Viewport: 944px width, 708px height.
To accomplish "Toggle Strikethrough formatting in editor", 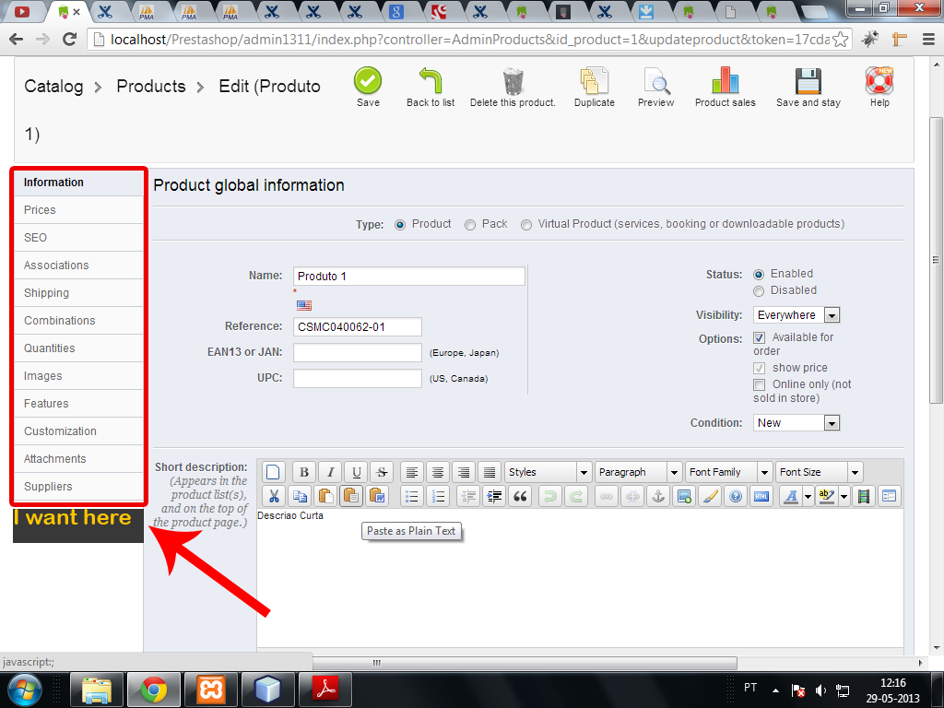I will [x=382, y=472].
